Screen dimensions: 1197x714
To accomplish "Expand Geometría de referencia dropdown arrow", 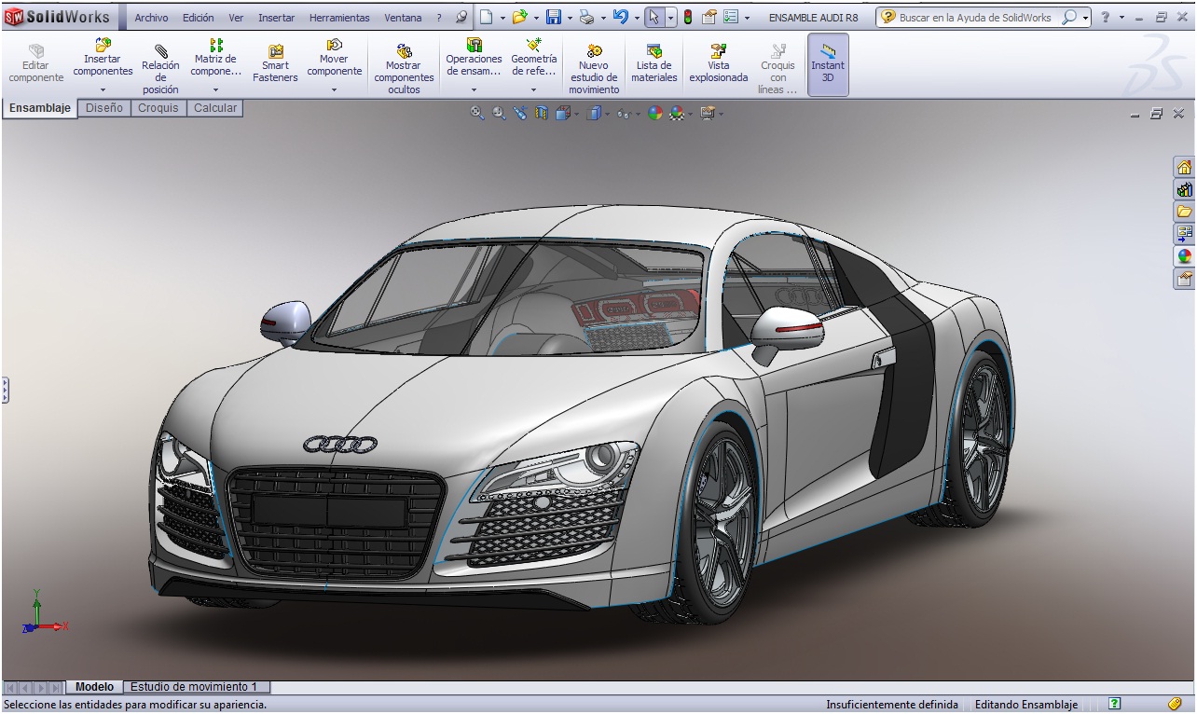I will (533, 90).
